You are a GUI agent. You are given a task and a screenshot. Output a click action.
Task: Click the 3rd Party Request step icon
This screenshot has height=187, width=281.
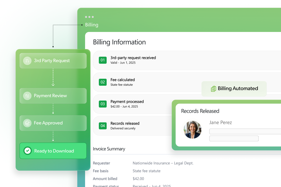click(x=27, y=61)
